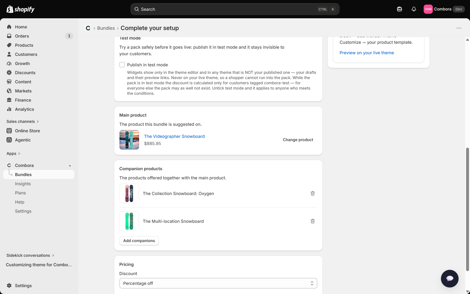Click the Change product button
470x294 pixels.
pos(298,140)
